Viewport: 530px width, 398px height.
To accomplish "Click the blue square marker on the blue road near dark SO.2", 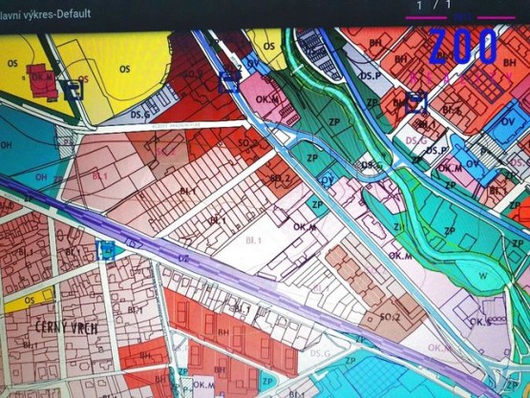I will coord(229,82).
